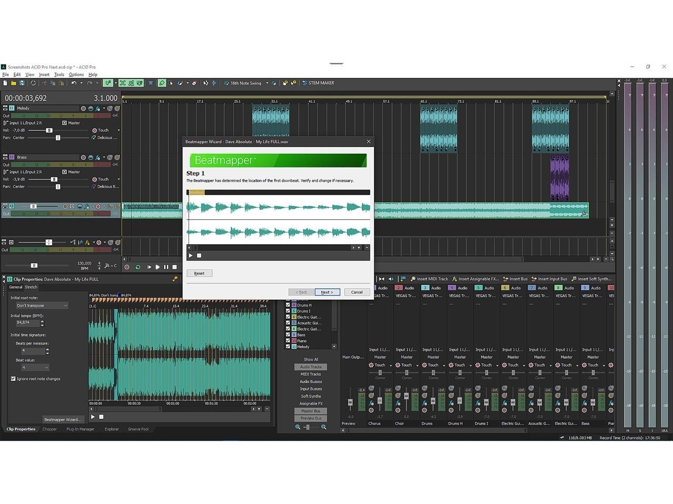Image resolution: width=673 pixels, height=504 pixels.
Task: Toggle Preview Bus view in mixer
Action: point(311,418)
